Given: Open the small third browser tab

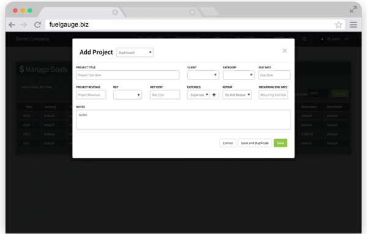Looking at the screenshot, I should point(209,12).
